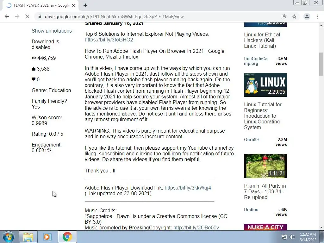Click the scrollbar down arrow
Viewport: 324px width, 243px height.
(321, 228)
